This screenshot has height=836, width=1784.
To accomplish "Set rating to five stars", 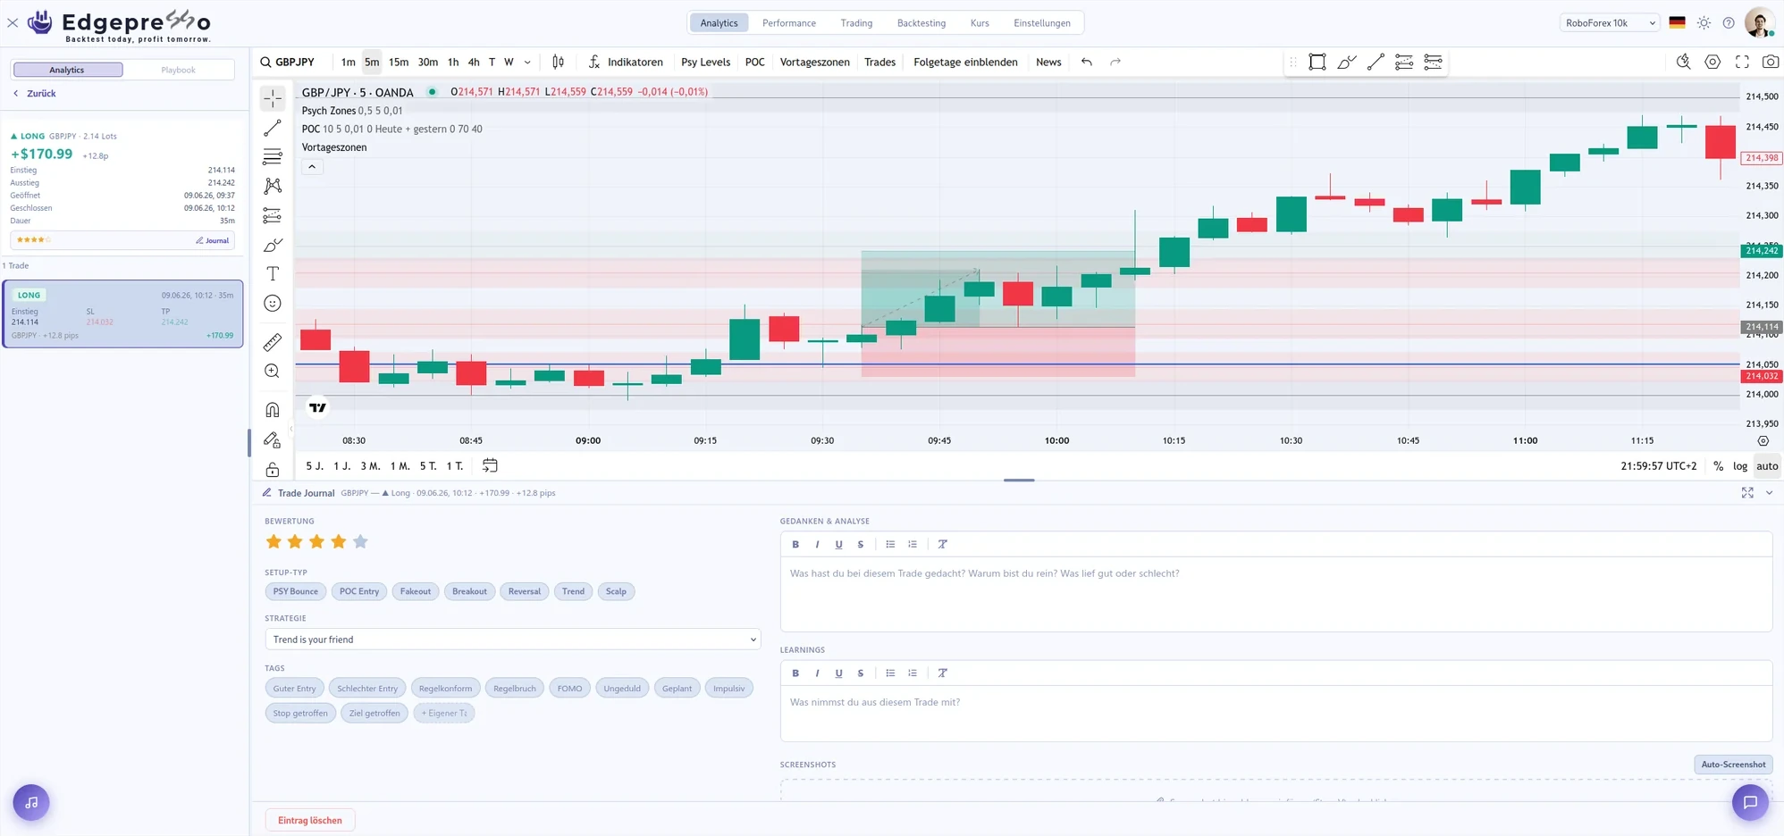I will (360, 541).
